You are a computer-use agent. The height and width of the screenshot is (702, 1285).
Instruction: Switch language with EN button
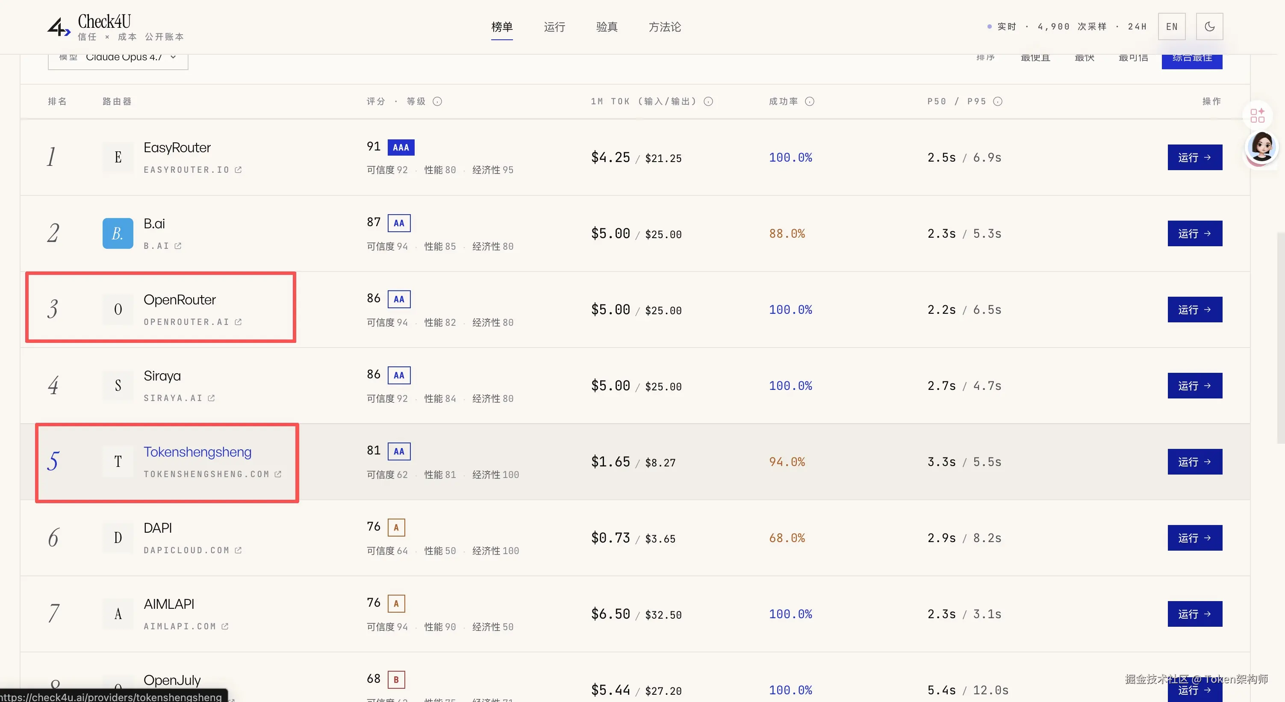[x=1172, y=27]
